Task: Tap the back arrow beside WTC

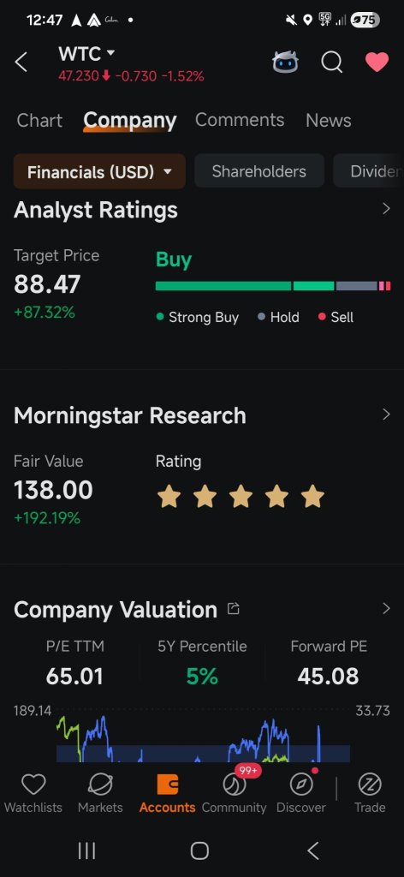Action: coord(21,63)
